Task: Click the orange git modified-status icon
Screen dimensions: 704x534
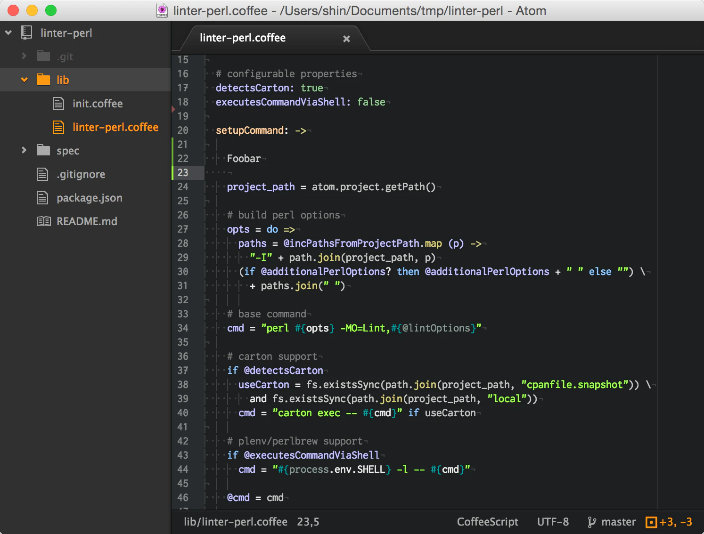Action: tap(651, 522)
